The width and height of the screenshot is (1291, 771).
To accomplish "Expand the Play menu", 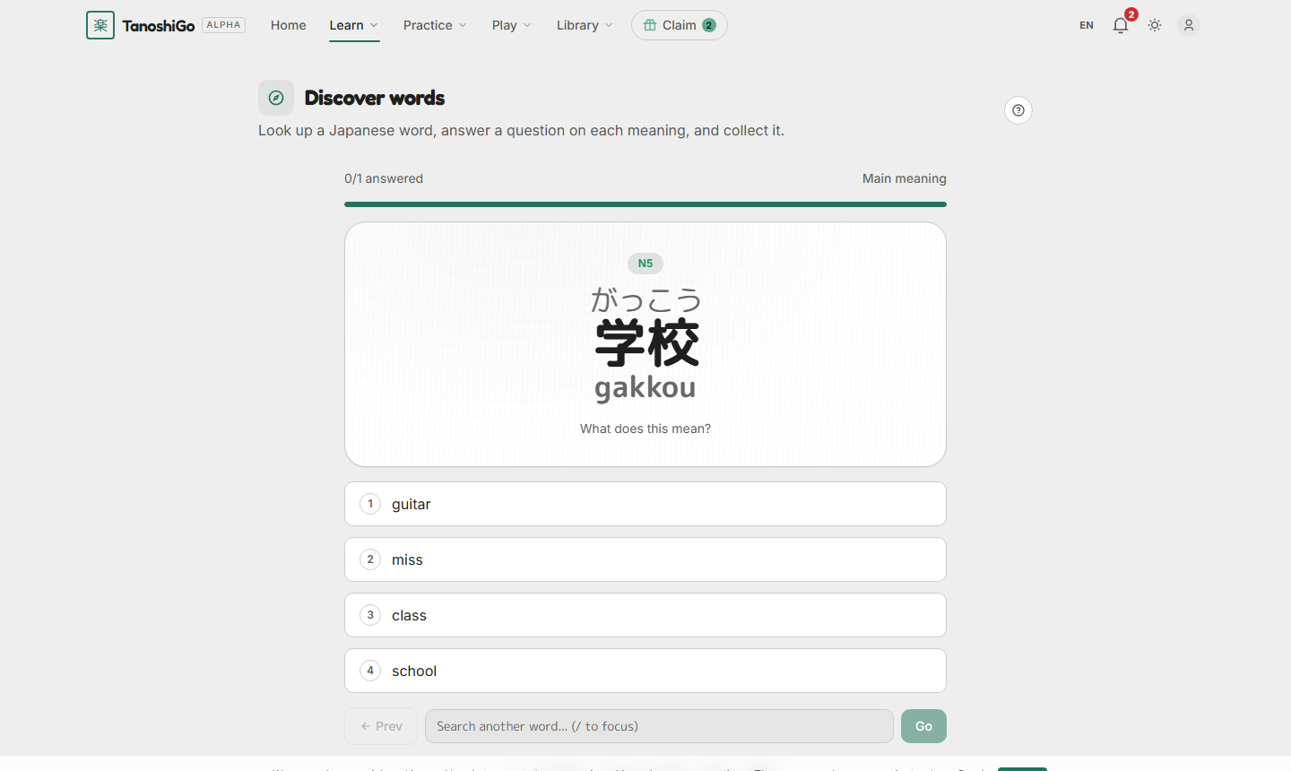I will tap(512, 25).
